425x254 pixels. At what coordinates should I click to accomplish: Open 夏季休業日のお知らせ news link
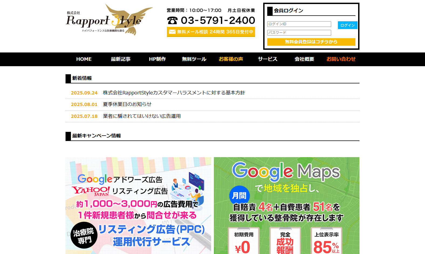coord(127,104)
